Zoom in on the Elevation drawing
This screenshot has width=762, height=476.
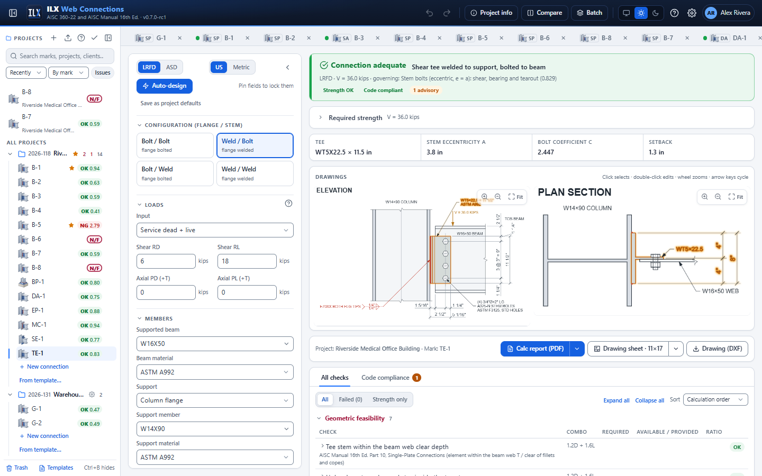pos(484,197)
